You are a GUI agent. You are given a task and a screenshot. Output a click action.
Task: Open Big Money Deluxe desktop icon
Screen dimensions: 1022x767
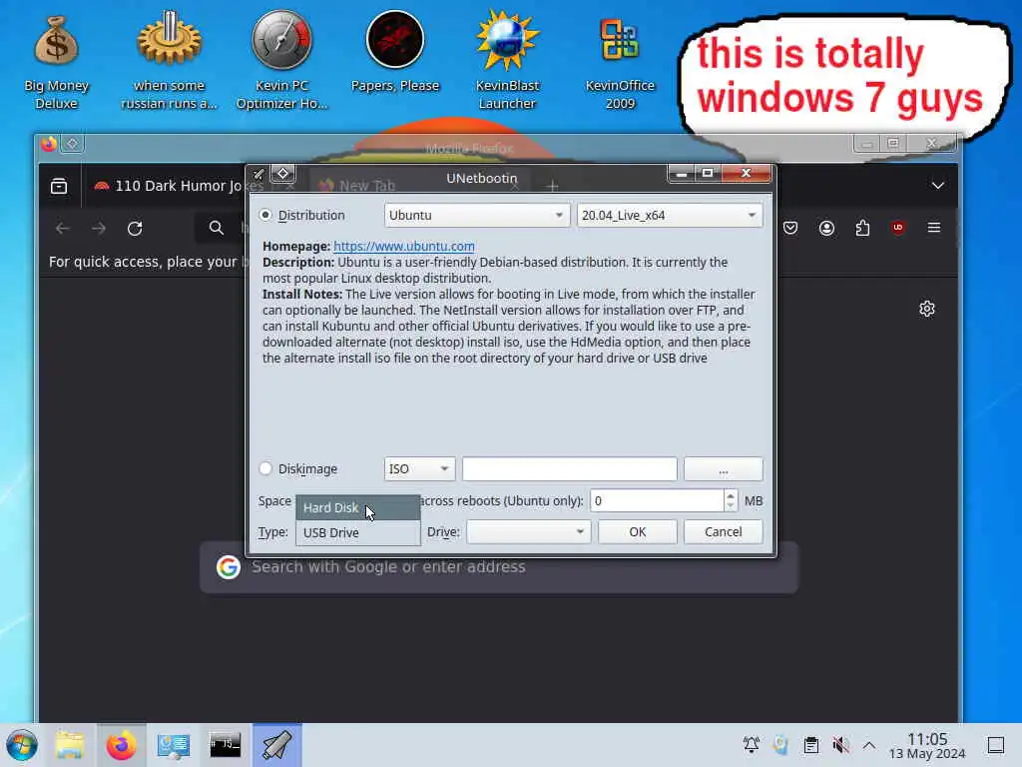click(56, 62)
